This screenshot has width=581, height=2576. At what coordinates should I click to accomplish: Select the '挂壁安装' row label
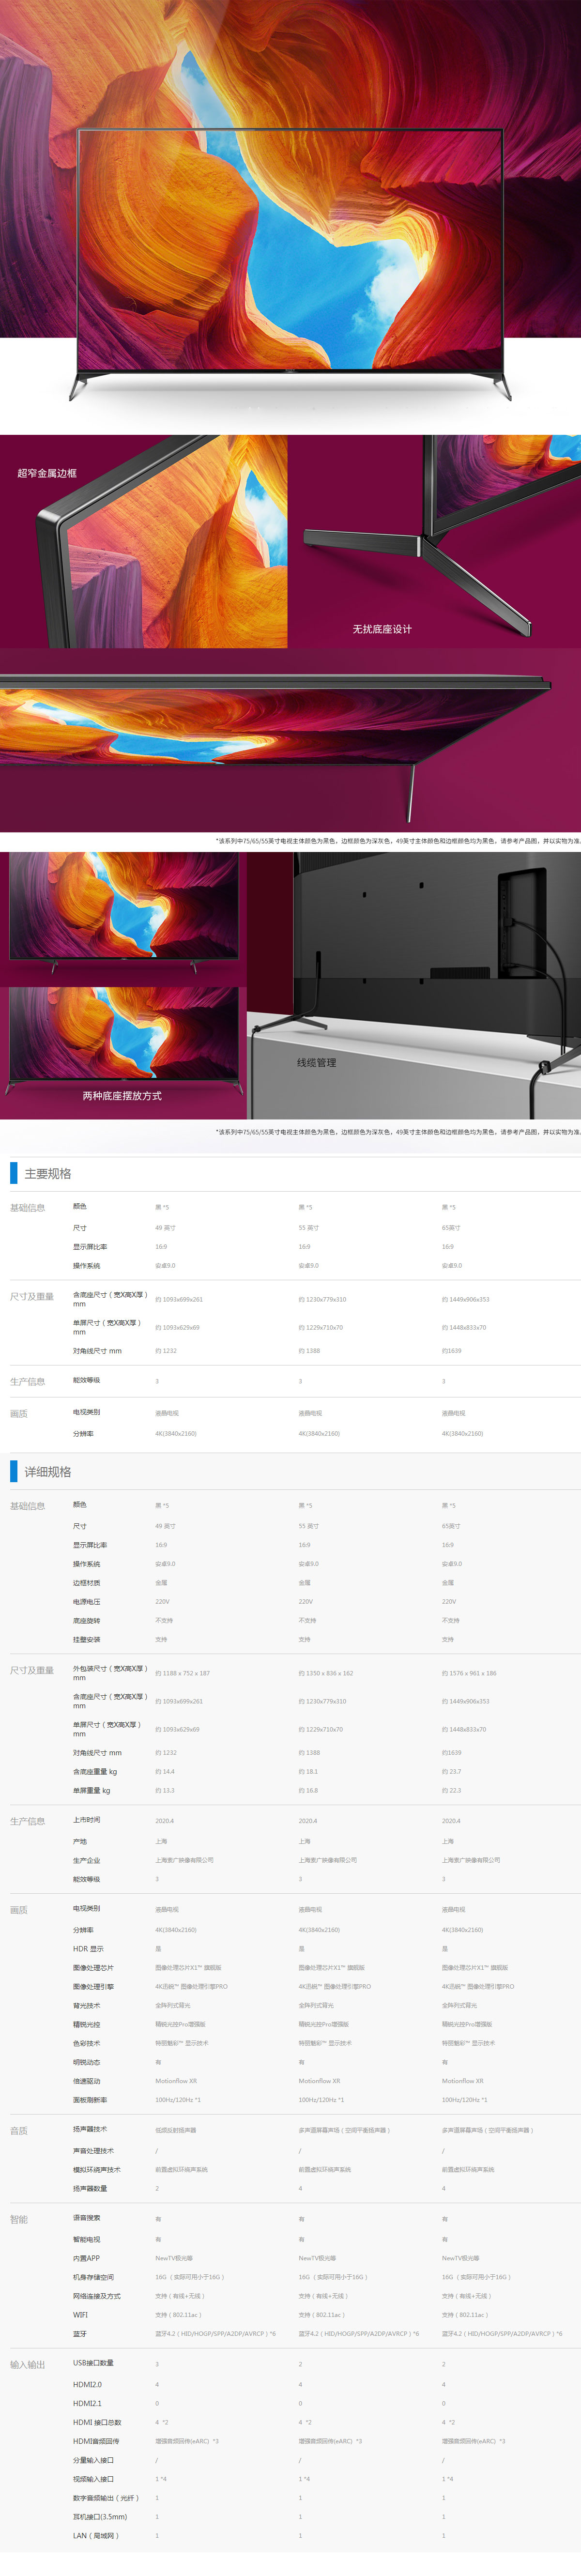[87, 1640]
